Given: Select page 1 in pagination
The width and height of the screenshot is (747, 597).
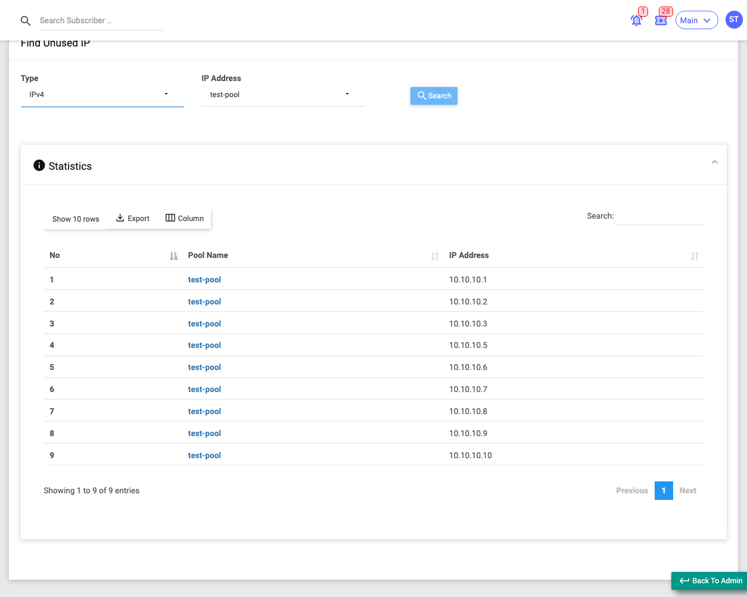Looking at the screenshot, I should (x=664, y=490).
